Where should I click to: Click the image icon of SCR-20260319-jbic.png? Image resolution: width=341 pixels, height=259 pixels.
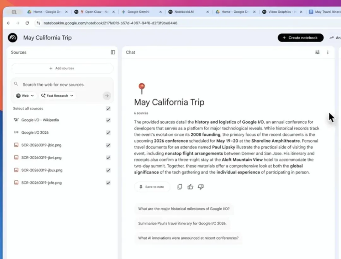click(16, 145)
